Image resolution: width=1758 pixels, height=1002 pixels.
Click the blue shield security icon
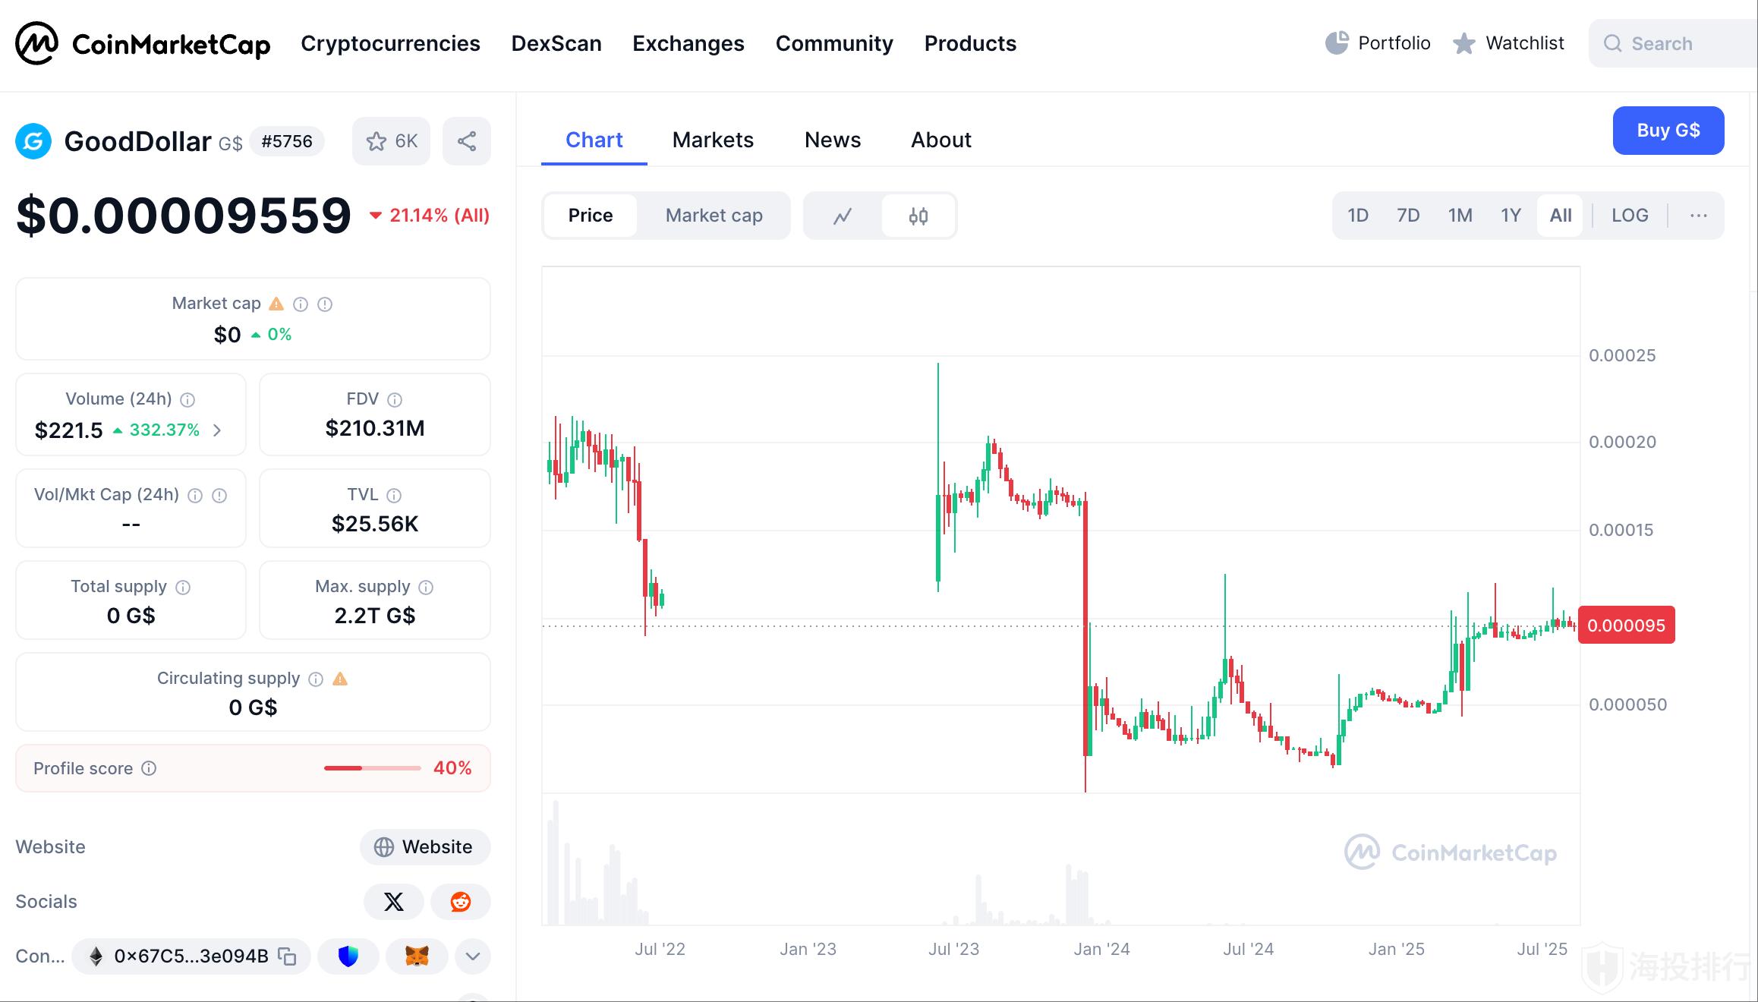[x=348, y=956]
